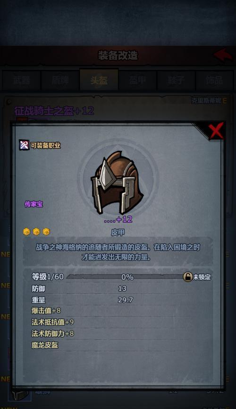The height and width of the screenshot is (409, 236).
Task: Click the red back arrow icon
Action: [x=223, y=55]
